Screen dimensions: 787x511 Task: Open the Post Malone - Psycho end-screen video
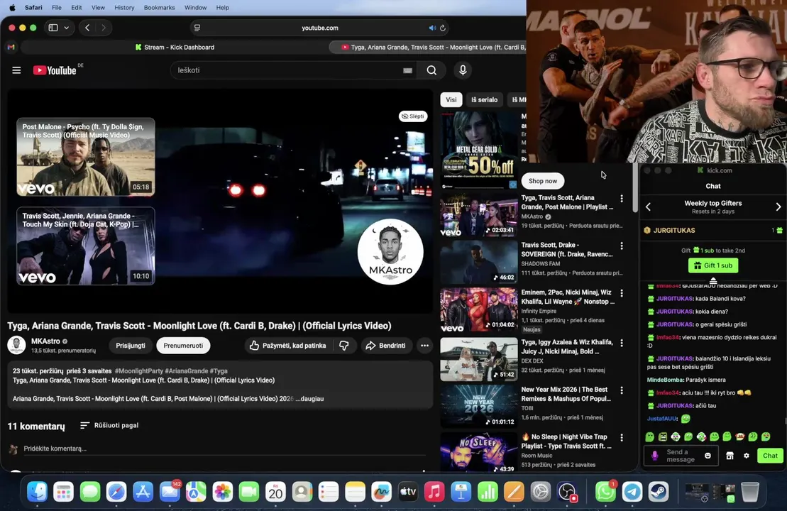tap(86, 157)
